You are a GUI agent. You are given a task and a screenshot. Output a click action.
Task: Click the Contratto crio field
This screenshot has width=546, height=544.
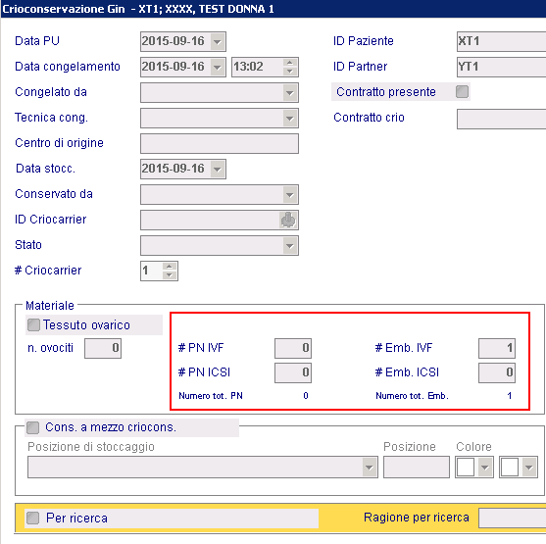click(502, 119)
